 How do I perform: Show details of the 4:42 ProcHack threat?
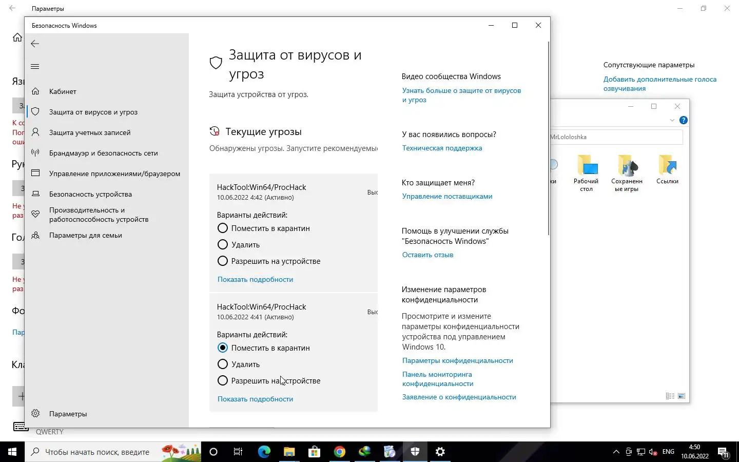[x=255, y=279]
